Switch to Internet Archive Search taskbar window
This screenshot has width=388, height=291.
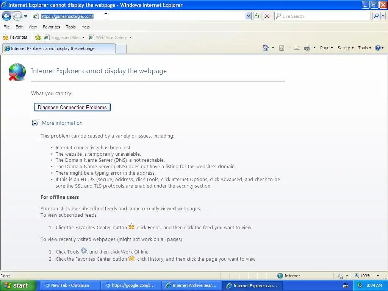pos(191,285)
